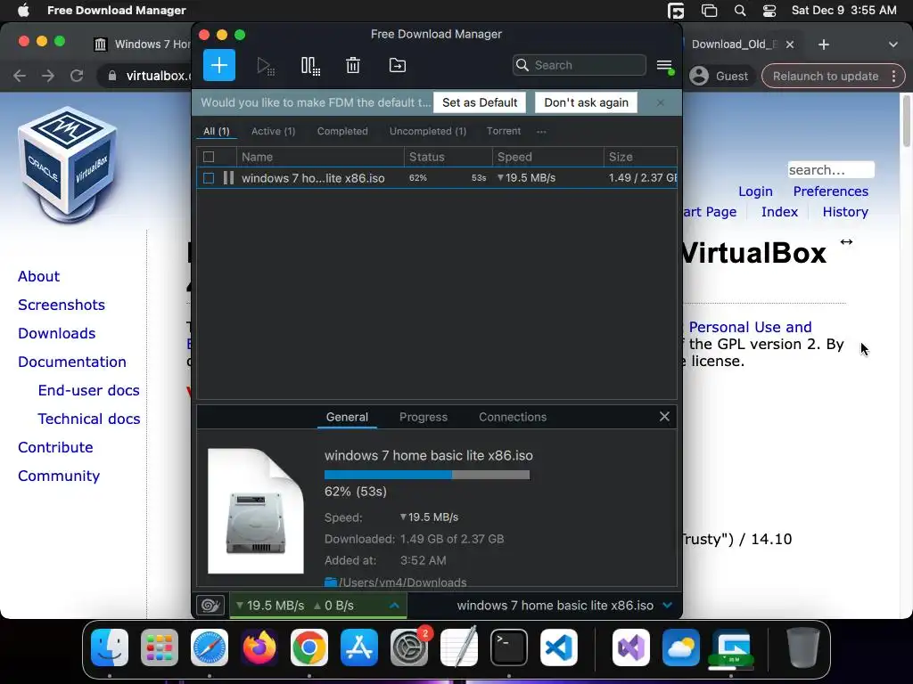This screenshot has width=913, height=684.
Task: Click the Don't ask again button
Action: (x=586, y=102)
